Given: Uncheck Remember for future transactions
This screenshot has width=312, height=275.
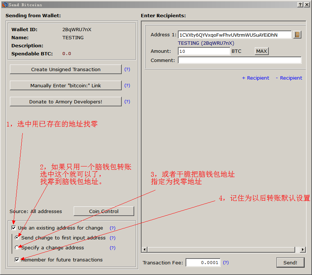Looking at the screenshot, I should click(17, 260).
